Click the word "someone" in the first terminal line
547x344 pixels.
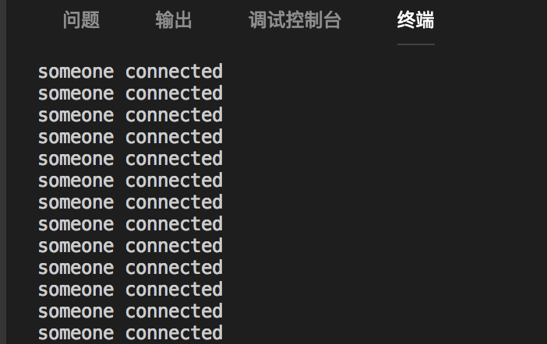(76, 72)
